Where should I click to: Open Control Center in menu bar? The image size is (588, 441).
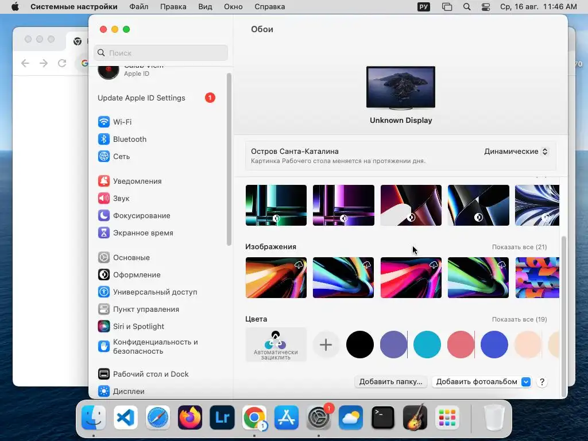point(486,7)
